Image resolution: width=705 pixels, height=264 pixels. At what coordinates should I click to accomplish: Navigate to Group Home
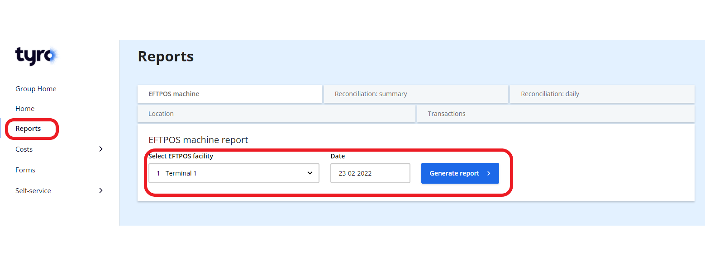[36, 88]
